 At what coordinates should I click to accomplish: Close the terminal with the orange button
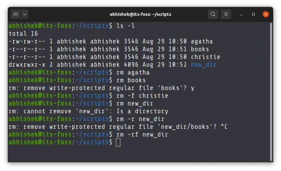(266, 14)
